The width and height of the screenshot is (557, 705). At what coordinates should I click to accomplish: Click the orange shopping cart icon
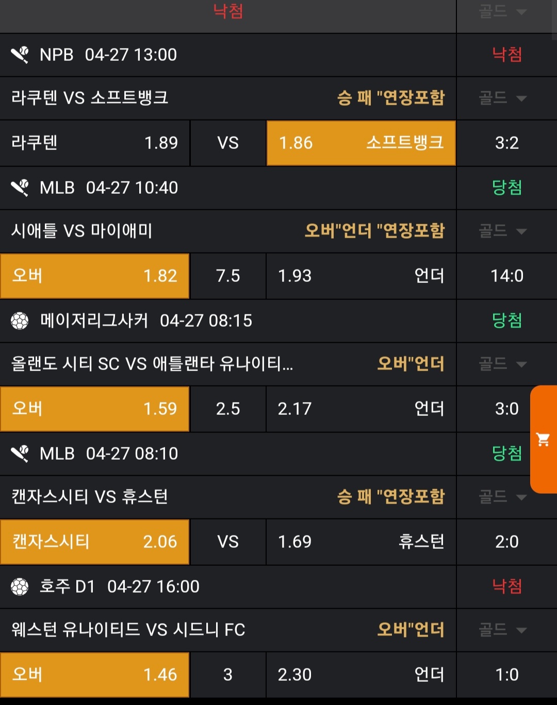(x=543, y=440)
